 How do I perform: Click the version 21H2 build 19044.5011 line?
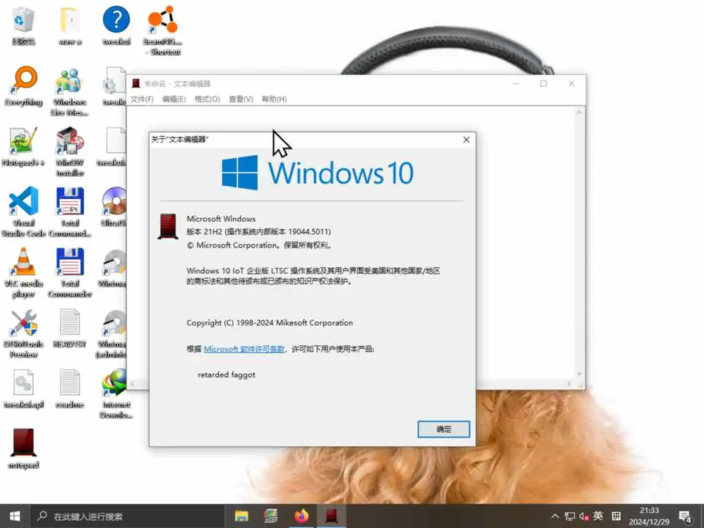tap(258, 232)
